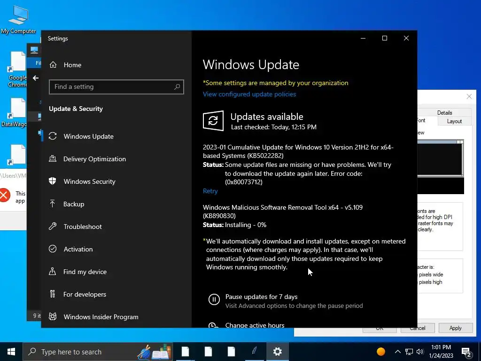Click the Find my device person icon
The width and height of the screenshot is (481, 361).
(x=53, y=271)
